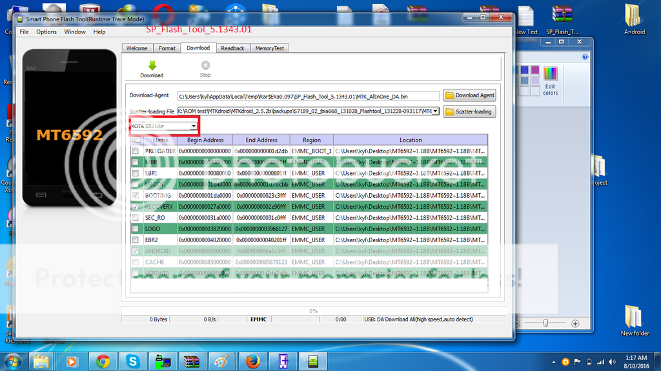The width and height of the screenshot is (661, 371).
Task: Show hidden tray icons arrow
Action: point(553,362)
